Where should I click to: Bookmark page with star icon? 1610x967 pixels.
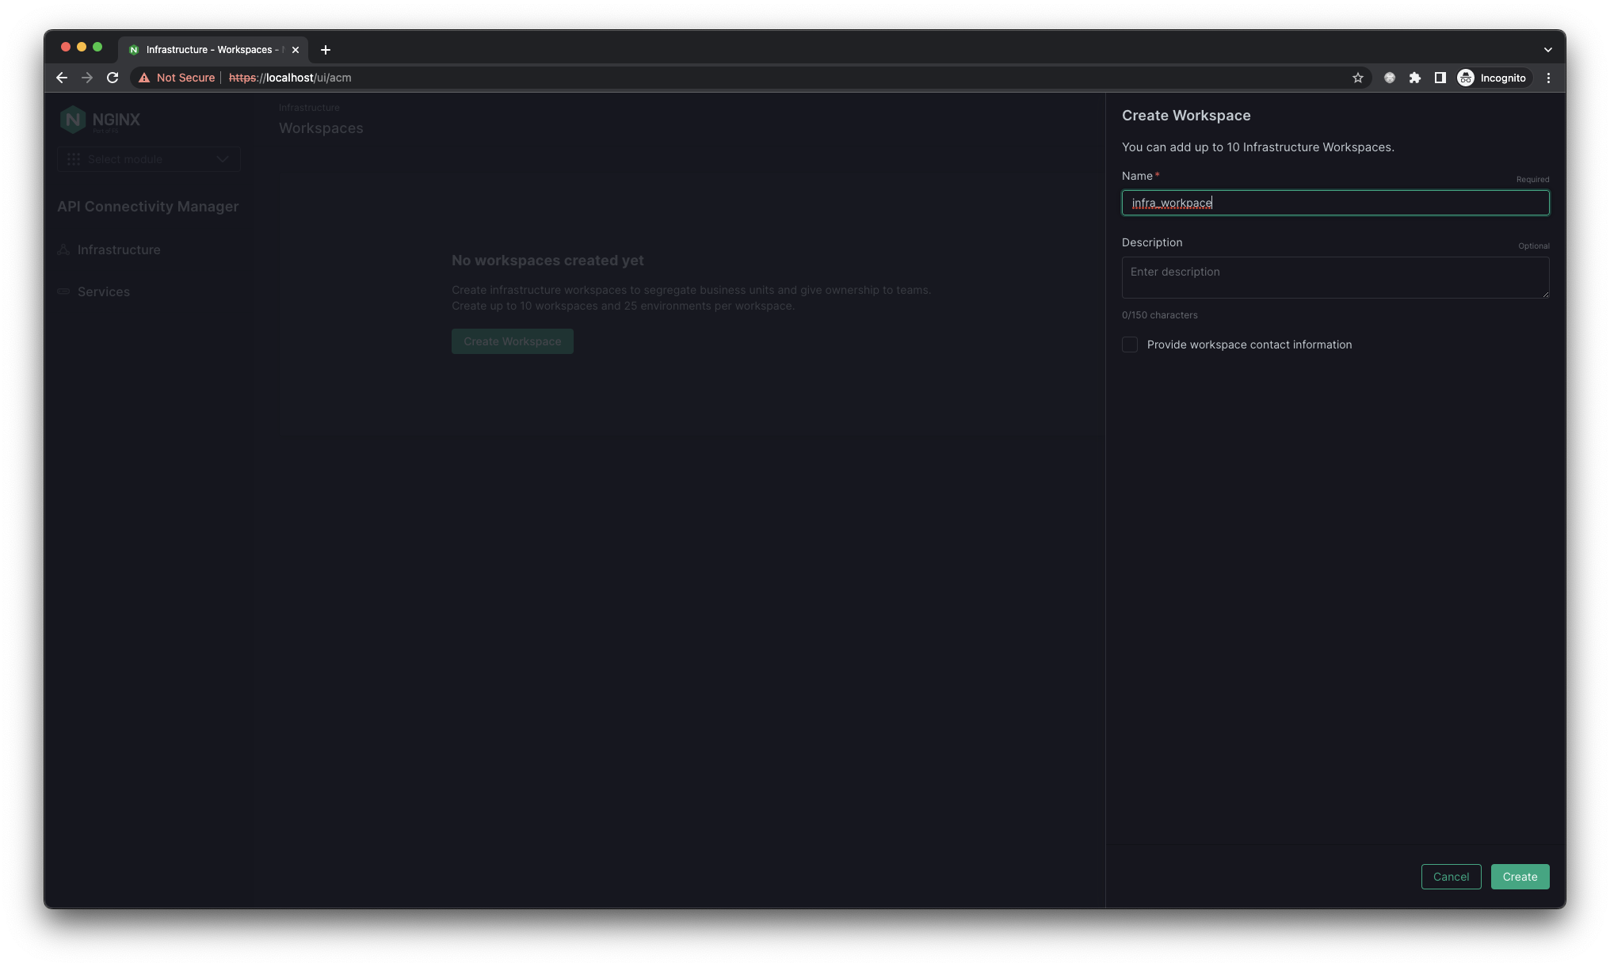(x=1358, y=78)
